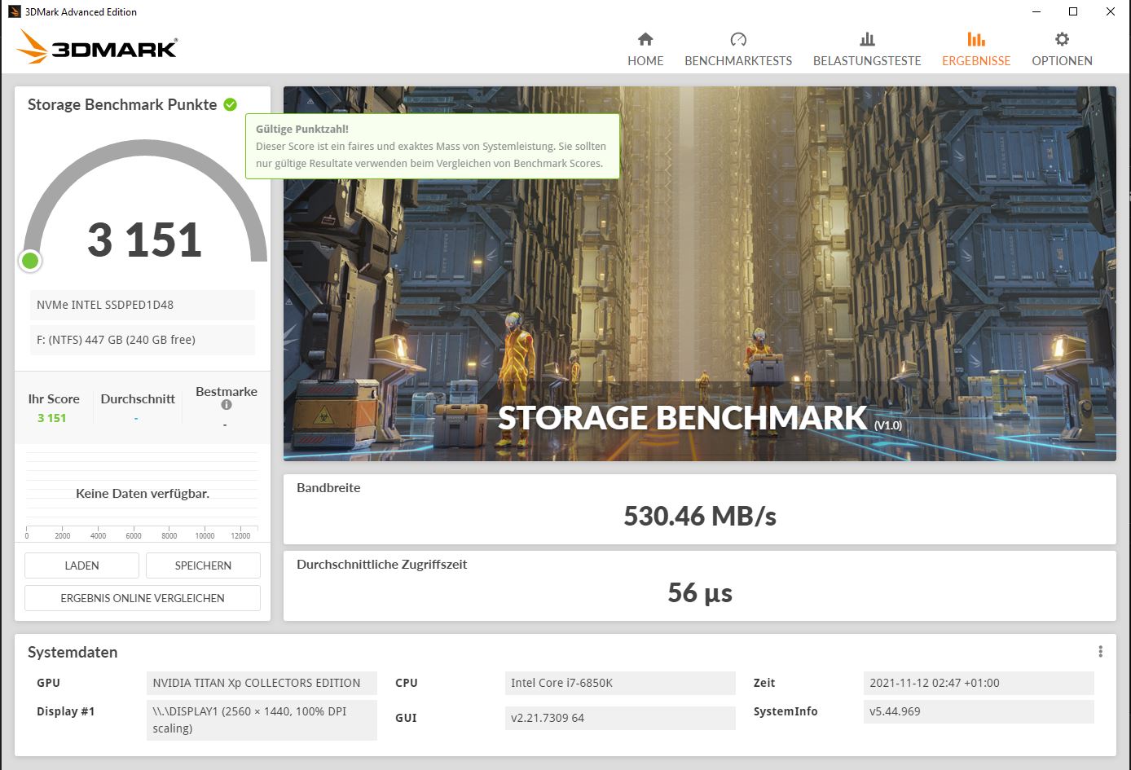Minimize the 3DMark window

(x=1036, y=11)
